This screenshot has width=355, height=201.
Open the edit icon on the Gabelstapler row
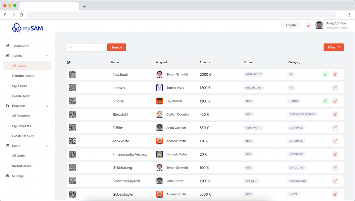click(x=335, y=194)
